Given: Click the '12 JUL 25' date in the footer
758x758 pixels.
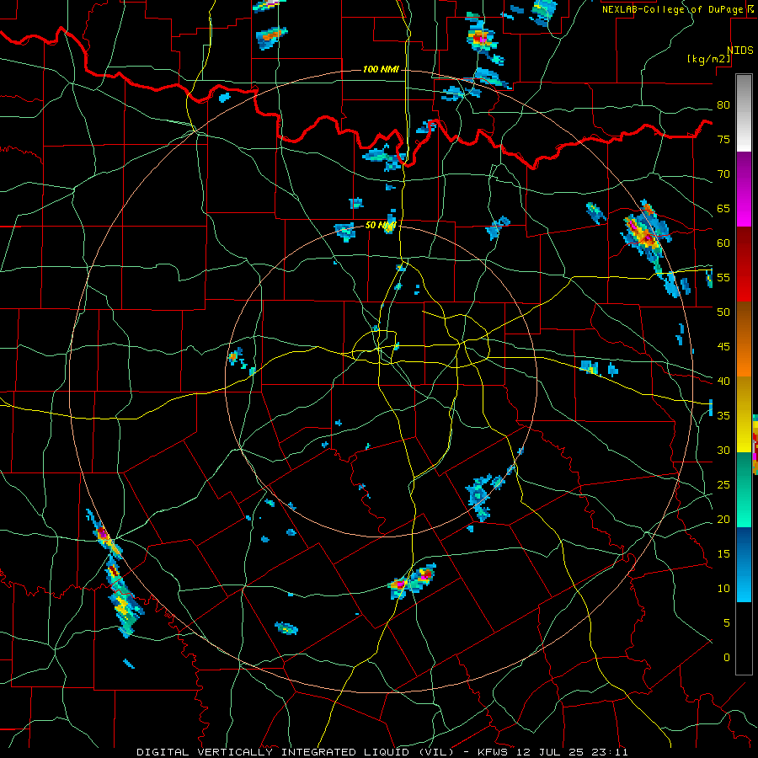Looking at the screenshot, I should [x=551, y=752].
